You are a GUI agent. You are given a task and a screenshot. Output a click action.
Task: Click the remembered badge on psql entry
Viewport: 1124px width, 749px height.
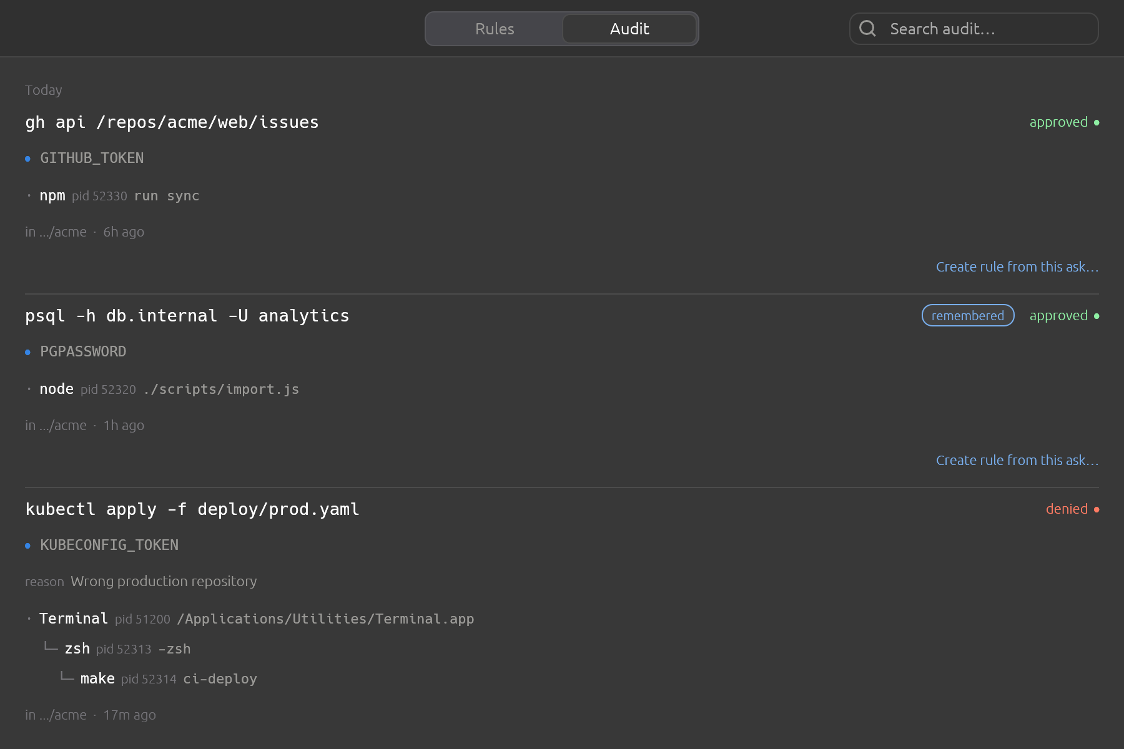click(x=968, y=315)
